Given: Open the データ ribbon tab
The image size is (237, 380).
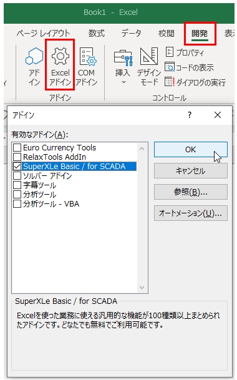Looking at the screenshot, I should coord(131,33).
